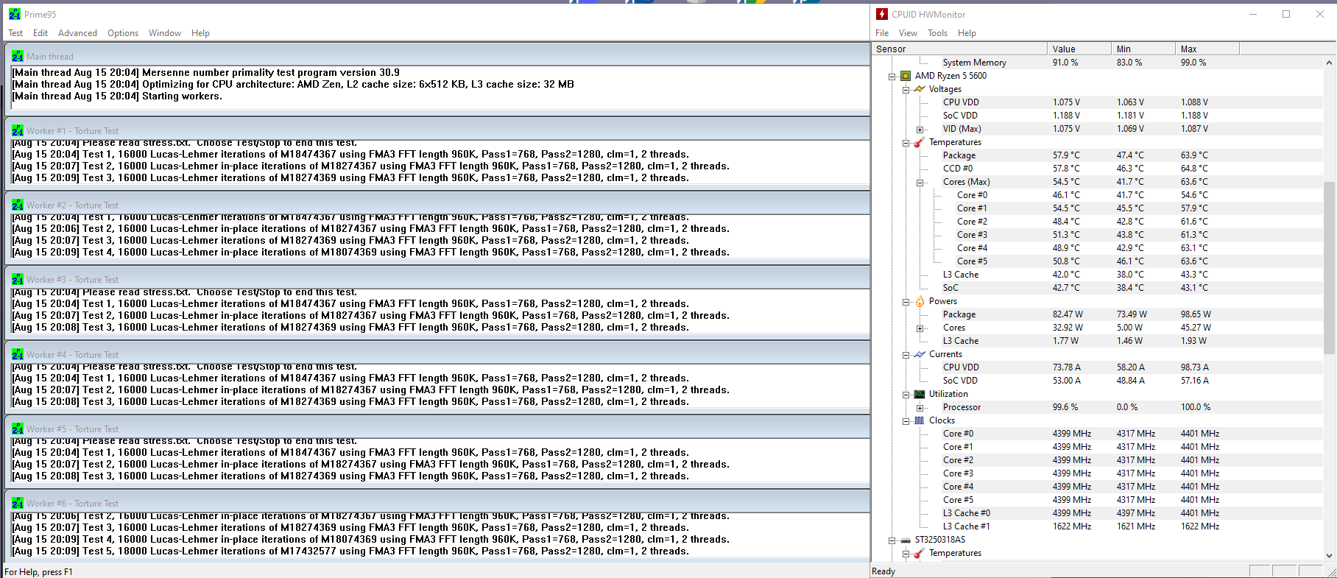Open the Options menu in Prime95
The height and width of the screenshot is (578, 1337).
tap(123, 33)
